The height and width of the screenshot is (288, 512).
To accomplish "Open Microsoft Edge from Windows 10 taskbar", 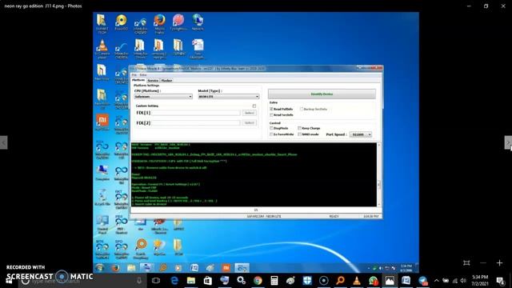I will (174, 281).
